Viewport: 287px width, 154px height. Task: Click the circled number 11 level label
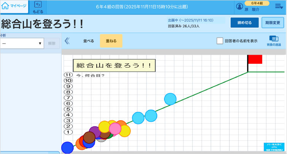(x=68, y=75)
